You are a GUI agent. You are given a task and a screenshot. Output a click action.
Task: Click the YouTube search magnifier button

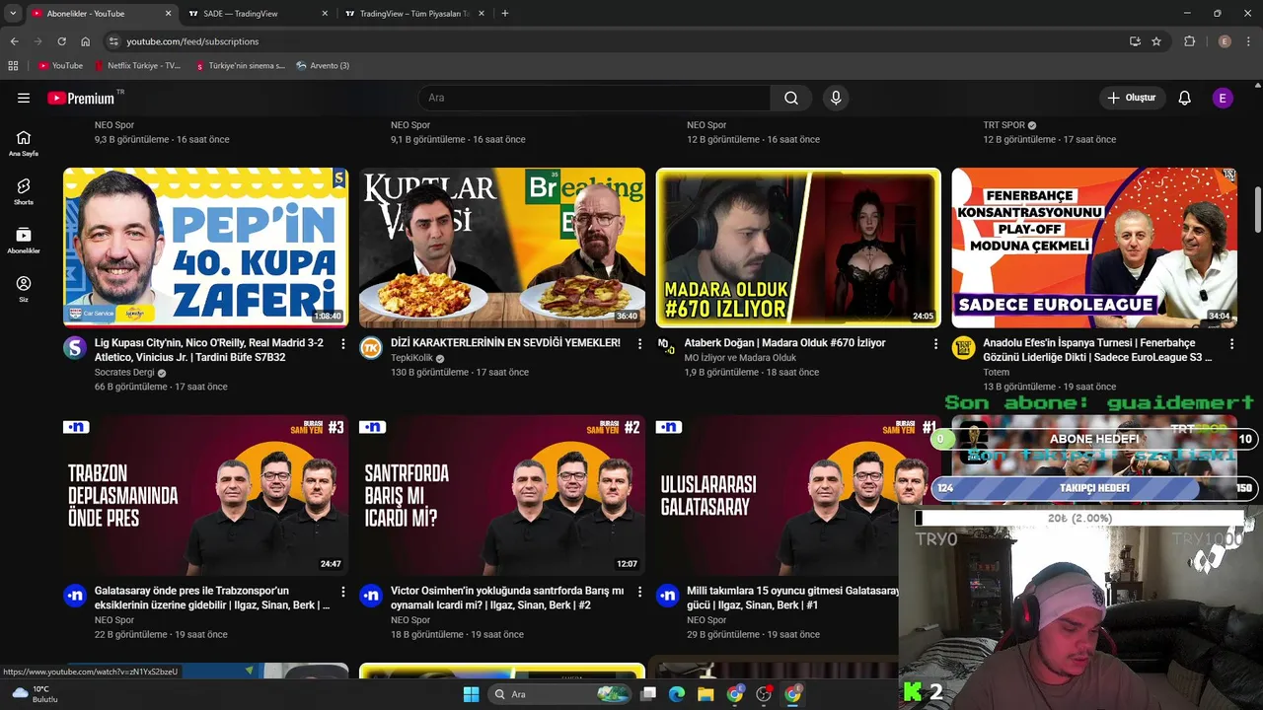pyautogui.click(x=791, y=98)
